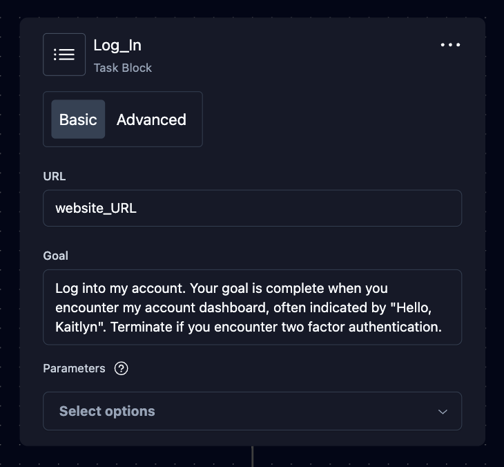This screenshot has height=467, width=504.
Task: Click the Parameters label text
Action: pos(74,368)
